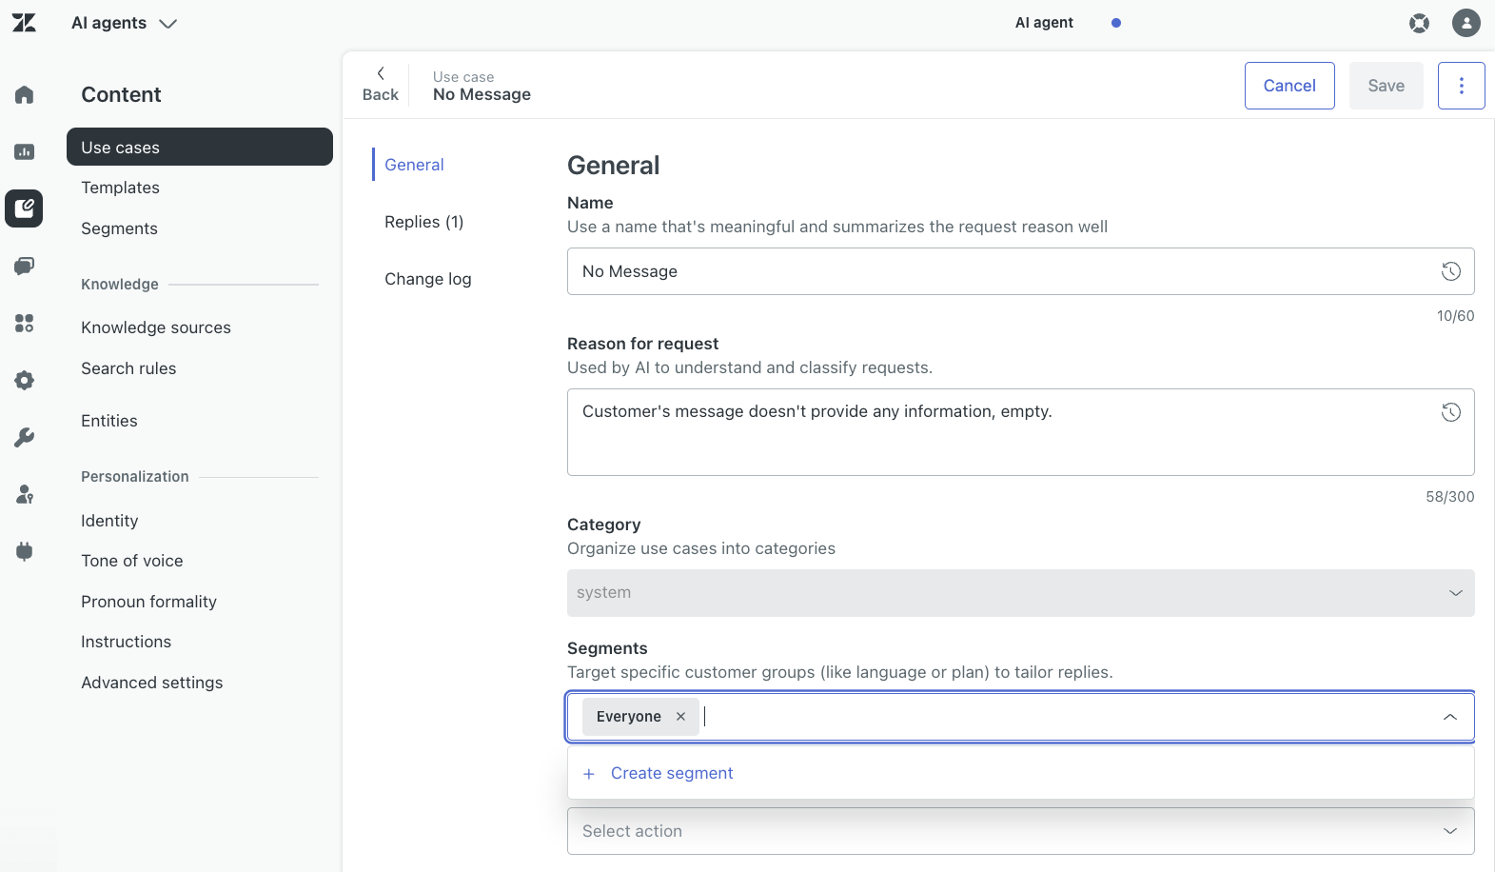Show history for Reason for request field
Screen dimensions: 1495x872
(x=1451, y=412)
